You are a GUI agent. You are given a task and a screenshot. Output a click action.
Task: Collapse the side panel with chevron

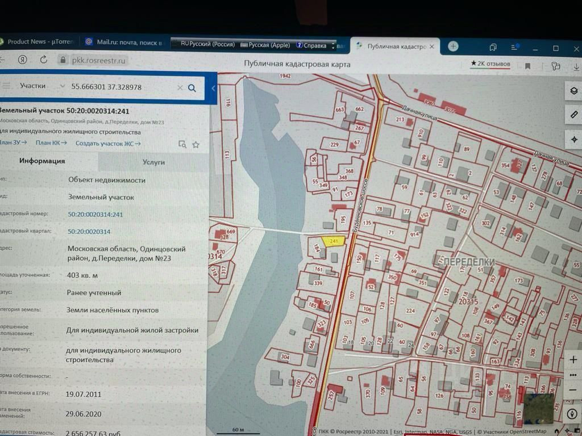(x=213, y=88)
